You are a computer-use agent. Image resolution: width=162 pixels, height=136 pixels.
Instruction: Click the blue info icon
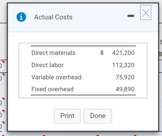[21, 17]
